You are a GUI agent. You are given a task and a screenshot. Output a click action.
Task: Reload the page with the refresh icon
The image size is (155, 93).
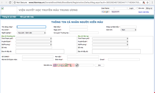(x=10, y=2)
